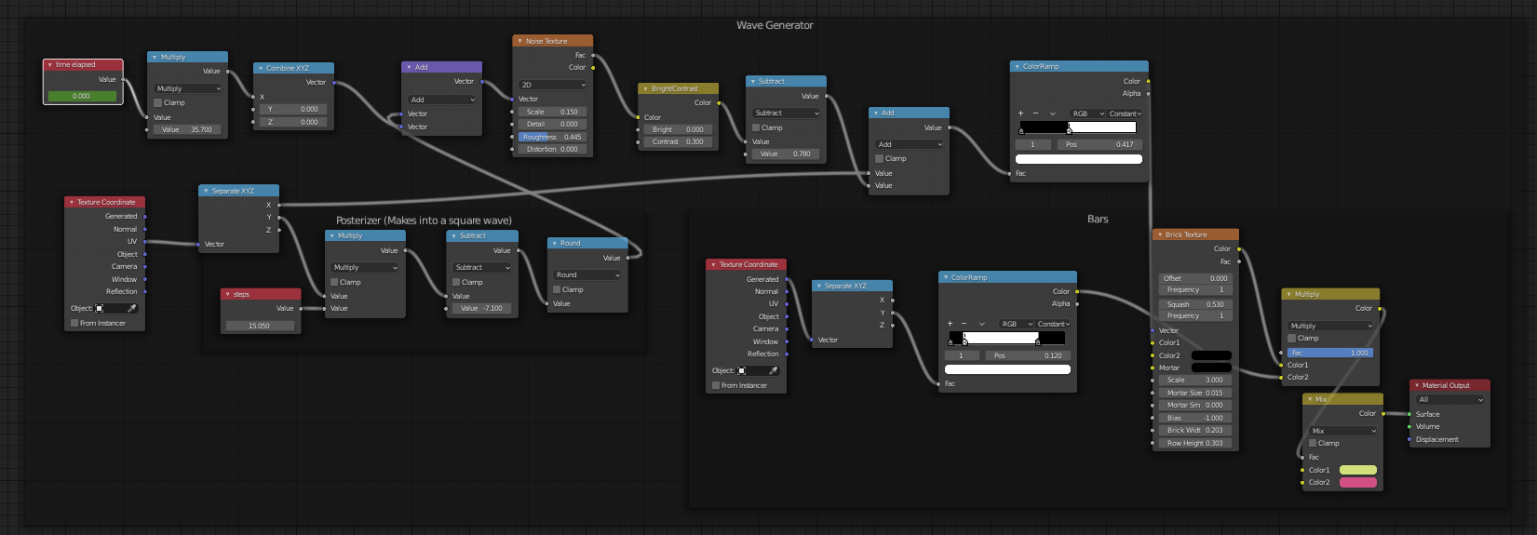Click the Object eyedropper in the Bars Texture Coordinate node
This screenshot has height=535, width=1537.
coord(773,370)
